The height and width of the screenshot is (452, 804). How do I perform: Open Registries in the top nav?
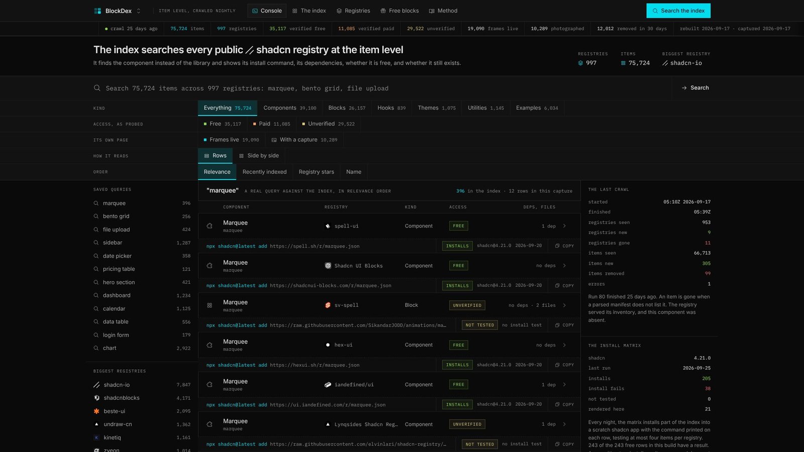coord(353,11)
